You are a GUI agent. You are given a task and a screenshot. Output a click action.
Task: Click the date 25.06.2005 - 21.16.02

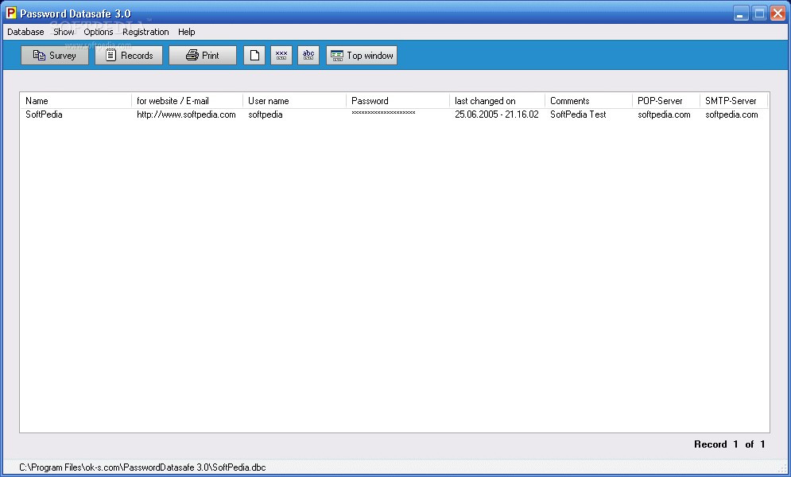[497, 114]
